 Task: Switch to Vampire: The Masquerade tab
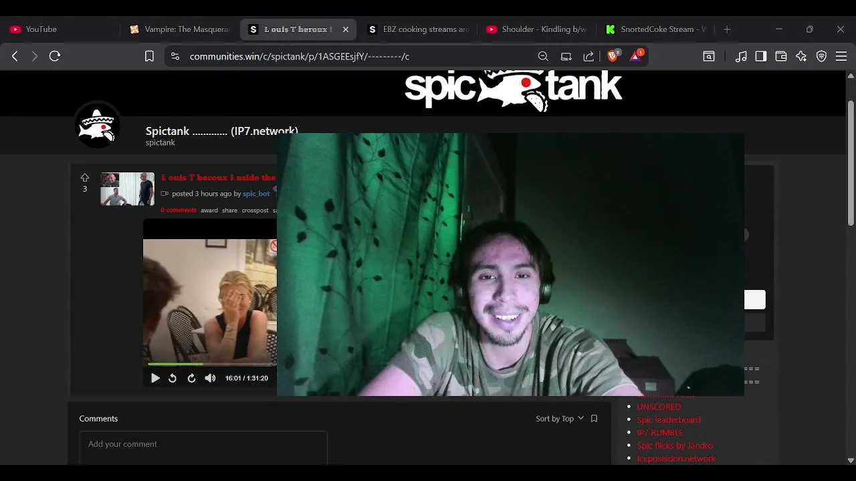click(x=181, y=29)
